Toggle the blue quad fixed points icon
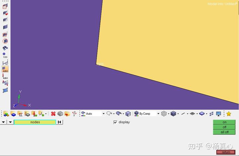The height and width of the screenshot is (156, 239). (5, 90)
